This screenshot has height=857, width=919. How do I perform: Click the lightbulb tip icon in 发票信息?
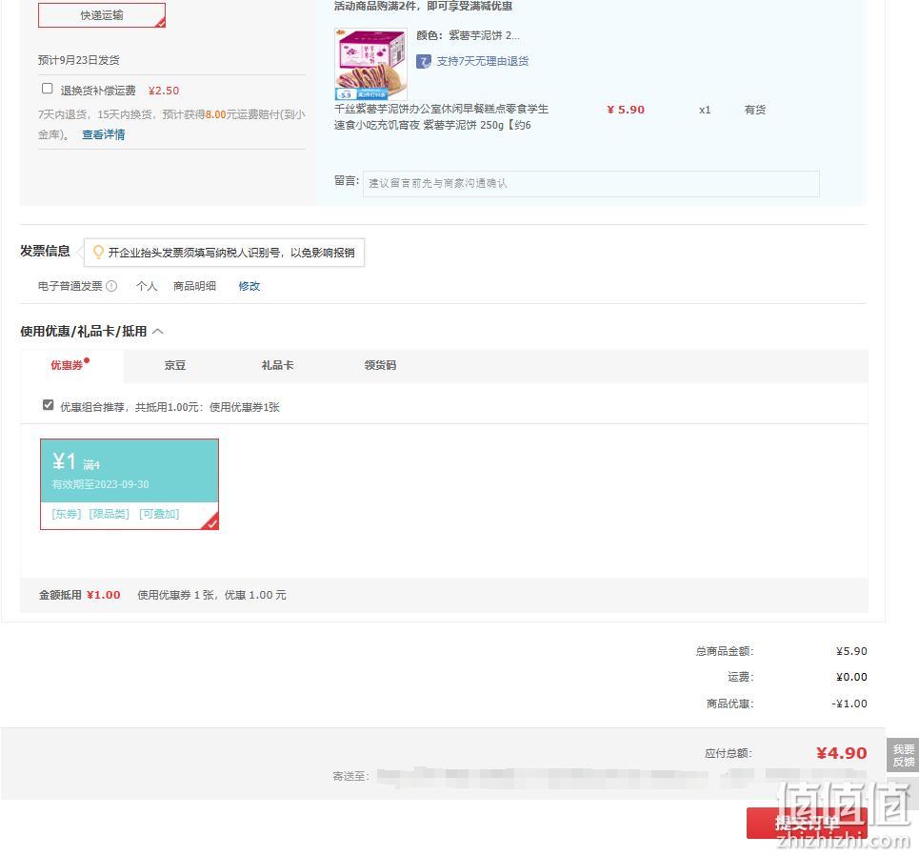tap(98, 252)
